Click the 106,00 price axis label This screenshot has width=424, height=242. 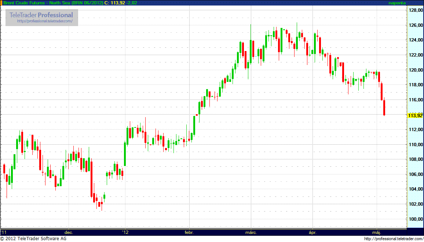pyautogui.click(x=416, y=174)
